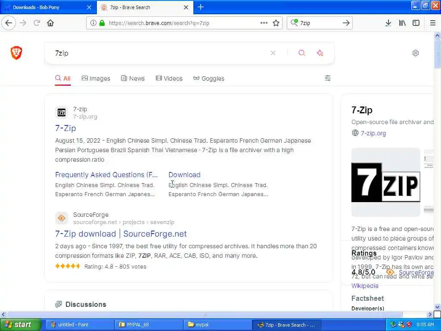Switch to Images results
441x331 pixels.
[96, 78]
